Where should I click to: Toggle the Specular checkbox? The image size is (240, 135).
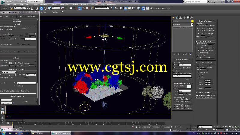coord(207,50)
